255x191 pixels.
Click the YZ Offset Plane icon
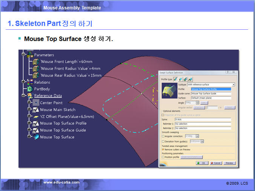click(36, 117)
